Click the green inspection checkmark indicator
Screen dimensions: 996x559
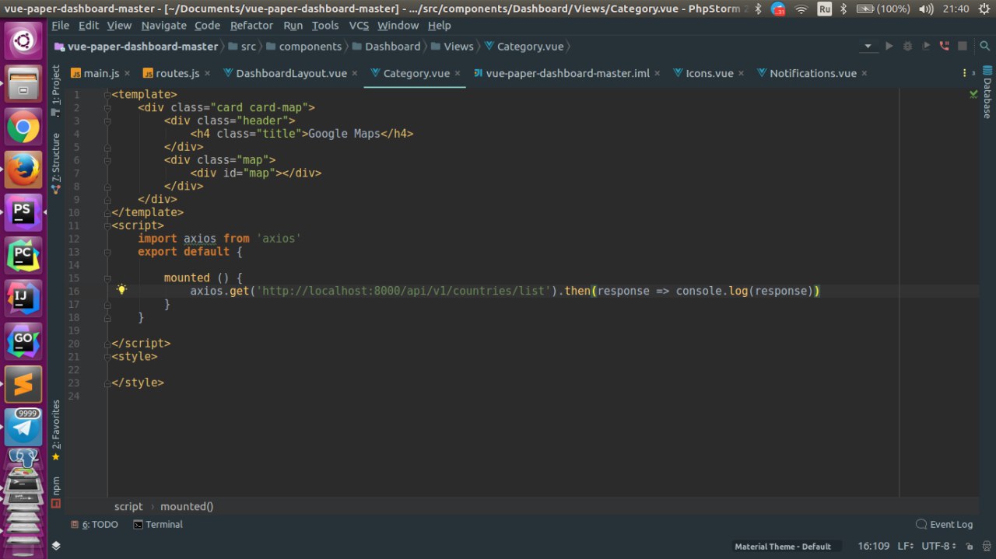pyautogui.click(x=973, y=94)
